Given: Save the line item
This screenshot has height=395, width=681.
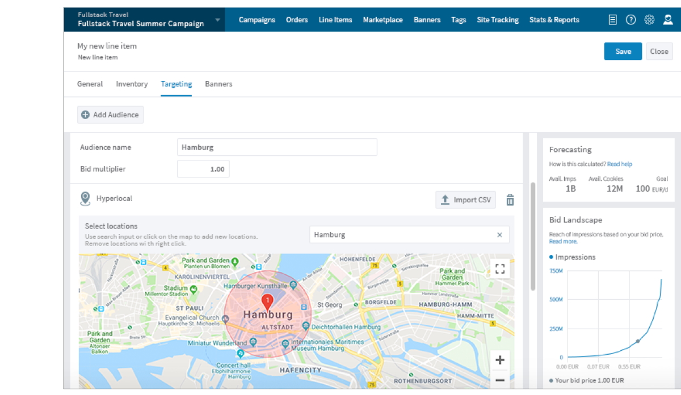Looking at the screenshot, I should pos(623,51).
